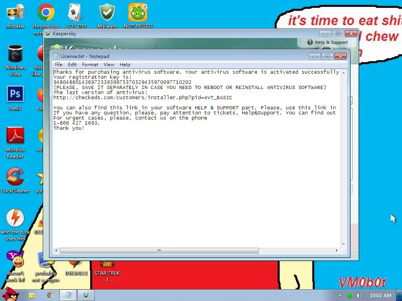
Task: Open the INKBALLS desktop icon
Action: 76,269
